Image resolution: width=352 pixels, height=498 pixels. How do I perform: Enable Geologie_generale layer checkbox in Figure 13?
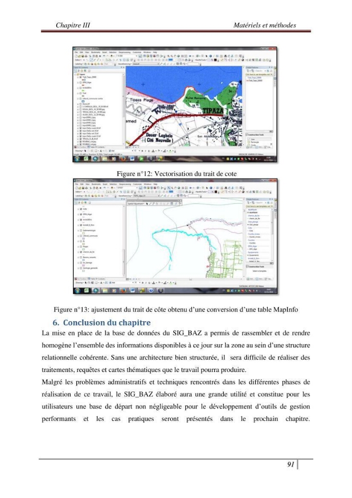point(81,268)
